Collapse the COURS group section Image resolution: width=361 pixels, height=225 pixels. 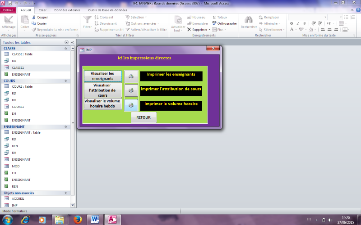(x=66, y=81)
